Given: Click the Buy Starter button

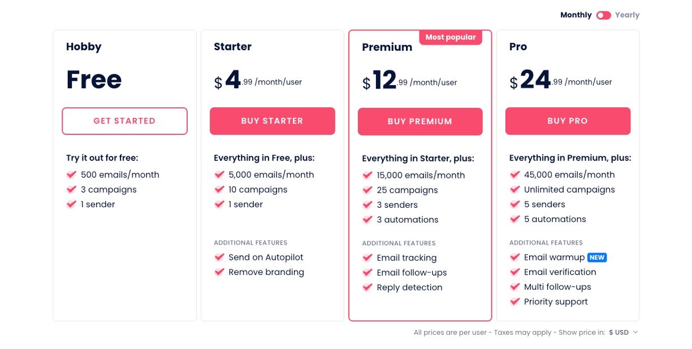Looking at the screenshot, I should (272, 121).
